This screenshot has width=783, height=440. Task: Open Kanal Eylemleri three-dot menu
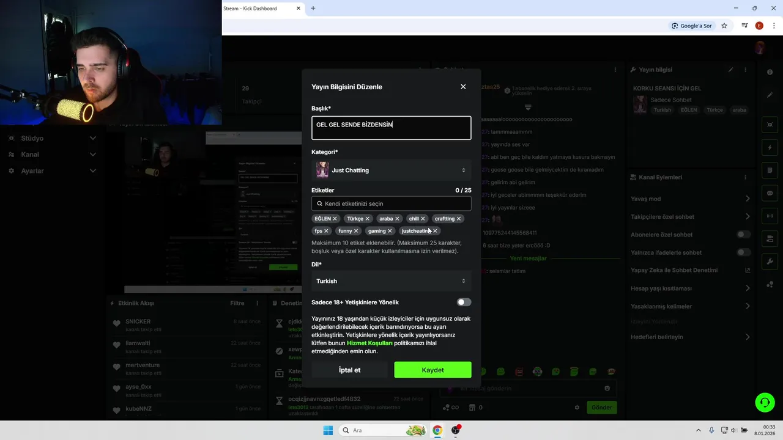(745, 177)
